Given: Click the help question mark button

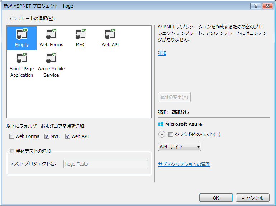Looking at the screenshot, I should pos(256,6).
